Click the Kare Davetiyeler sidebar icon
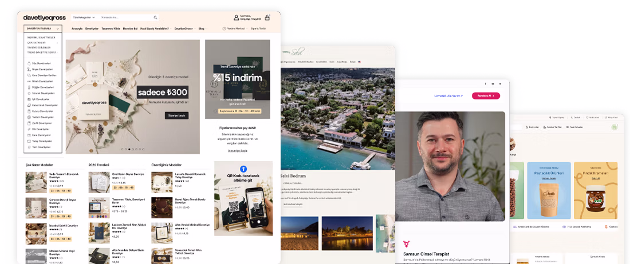 click(x=29, y=135)
